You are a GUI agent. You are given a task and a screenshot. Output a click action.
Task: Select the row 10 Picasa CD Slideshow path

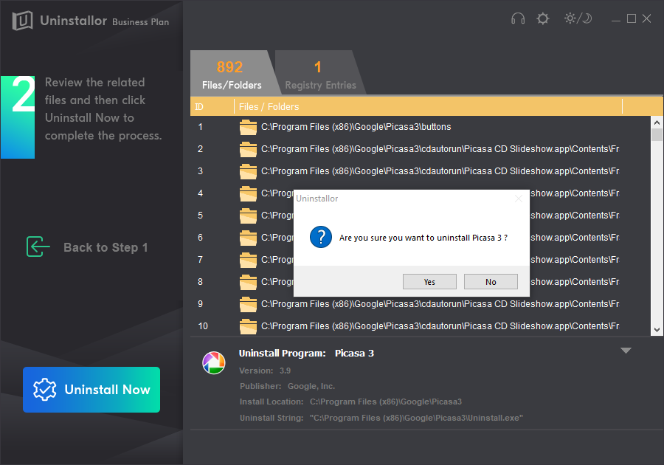(x=440, y=325)
